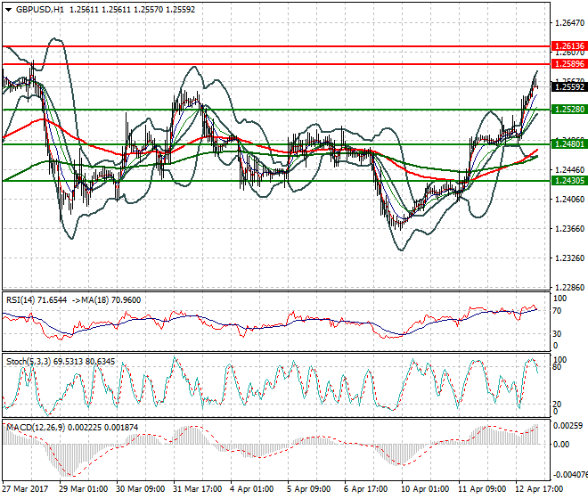Viewport: 588px width, 499px height.
Task: Select the MACD -0.004076 axis value
Action: pyautogui.click(x=570, y=475)
